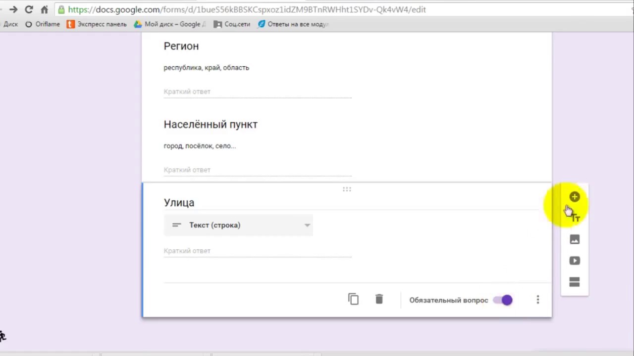Grab the drag handle above Улица
The image size is (634, 356).
(347, 189)
